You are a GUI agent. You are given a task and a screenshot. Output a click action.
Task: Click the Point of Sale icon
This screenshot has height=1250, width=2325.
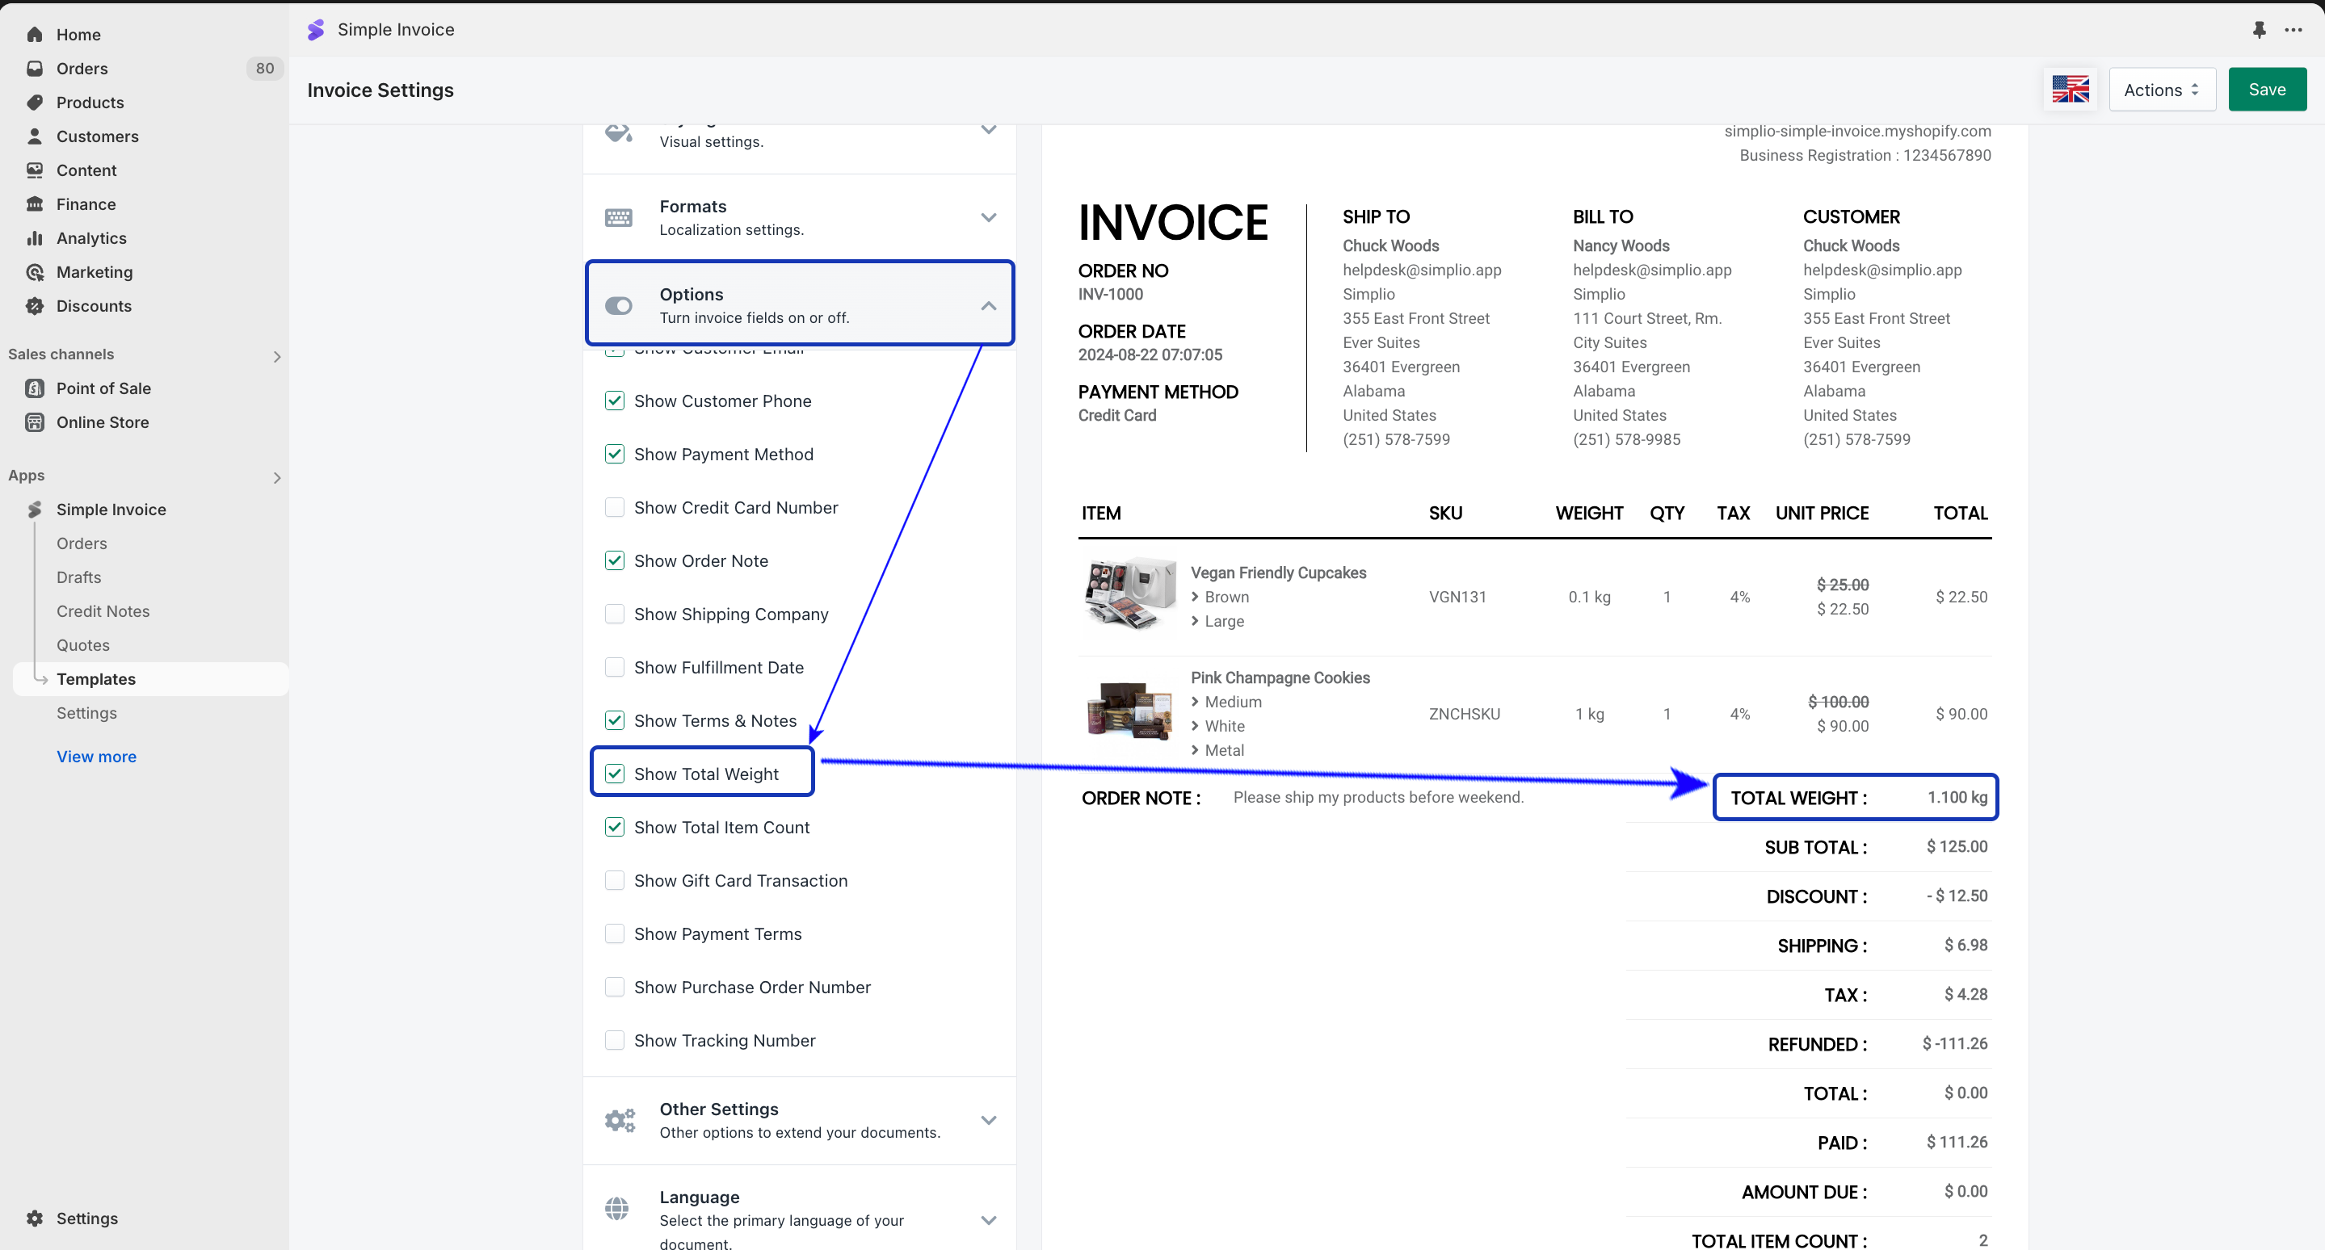[x=34, y=388]
